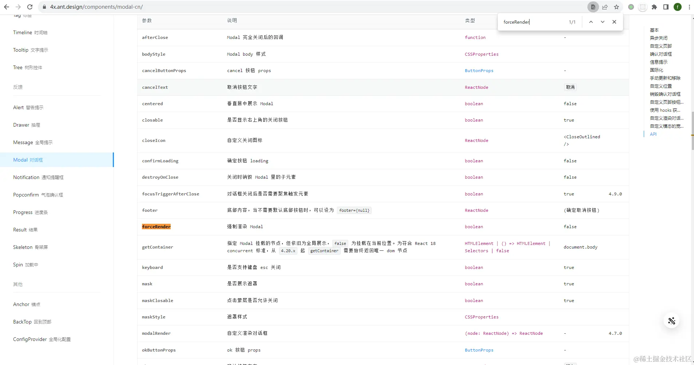The width and height of the screenshot is (694, 365).
Task: Jump to API anchor section
Action: tap(653, 134)
